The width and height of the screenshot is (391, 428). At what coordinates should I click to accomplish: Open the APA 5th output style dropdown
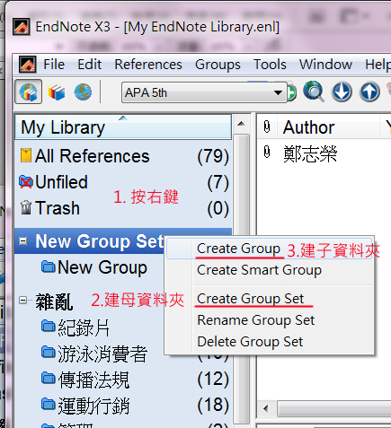tap(204, 92)
